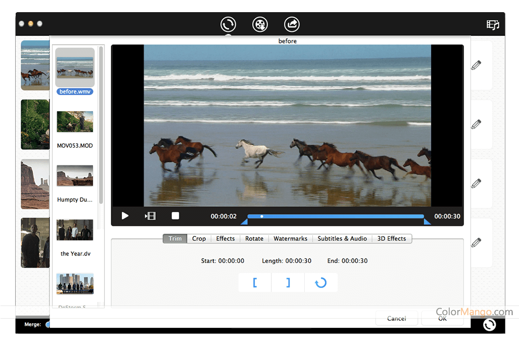Play the video preview
The height and width of the screenshot is (347, 519).
tap(125, 216)
